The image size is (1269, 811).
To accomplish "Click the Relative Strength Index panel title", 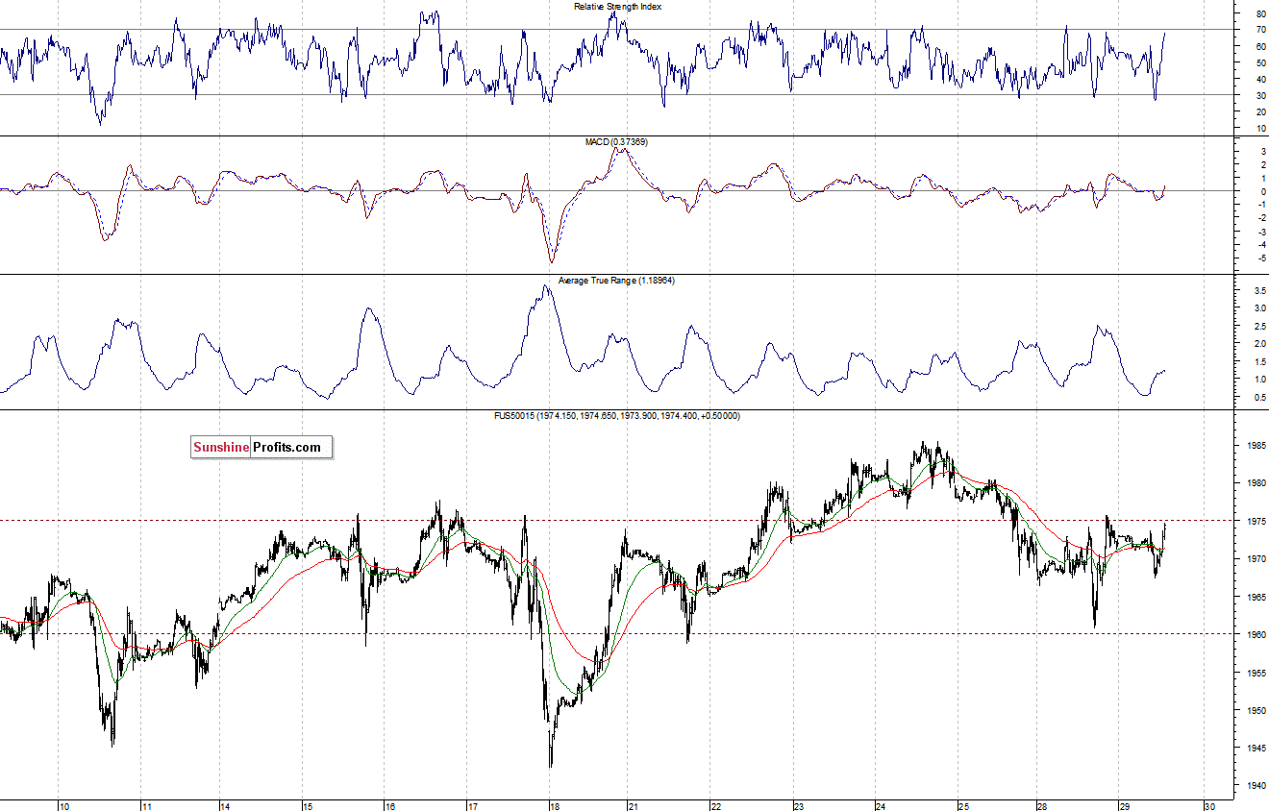I will click(x=617, y=6).
